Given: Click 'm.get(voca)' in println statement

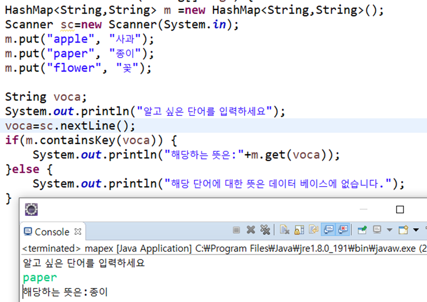Looking at the screenshot, I should click(288, 155).
